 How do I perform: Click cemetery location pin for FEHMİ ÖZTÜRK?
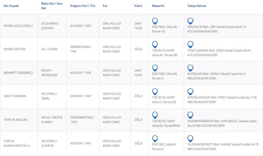click(155, 44)
